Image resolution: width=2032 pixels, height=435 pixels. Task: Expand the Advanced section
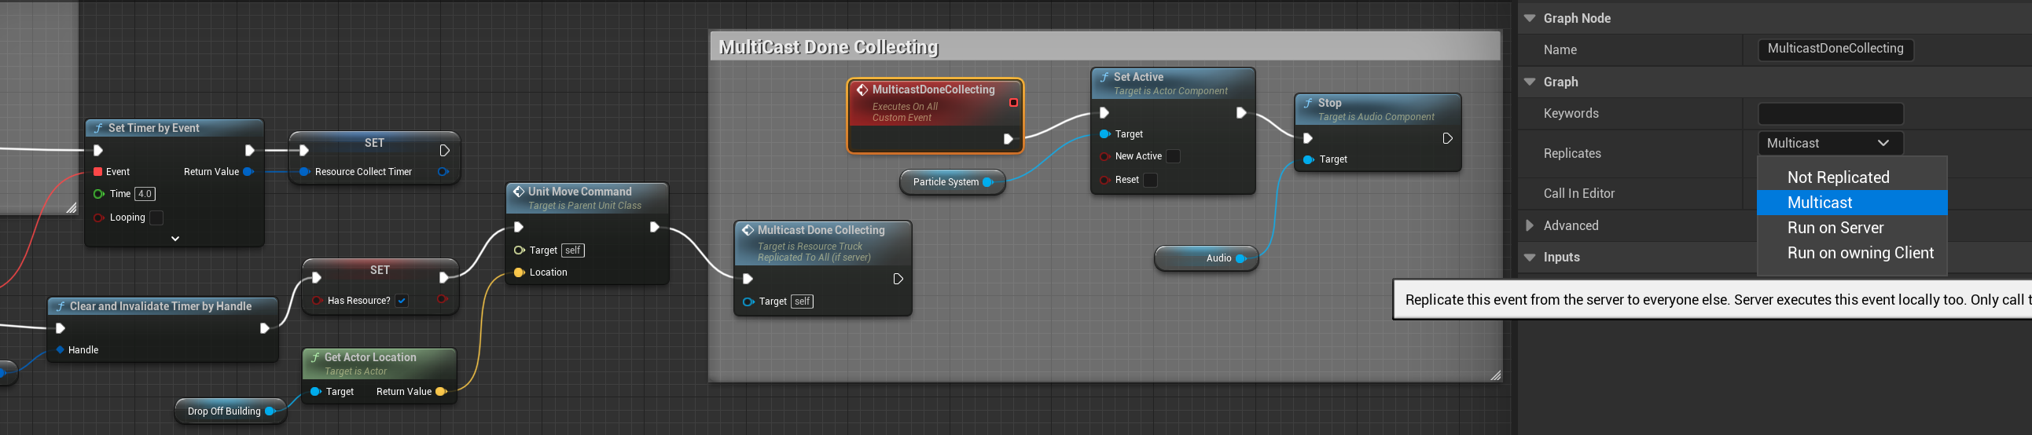tap(1530, 225)
